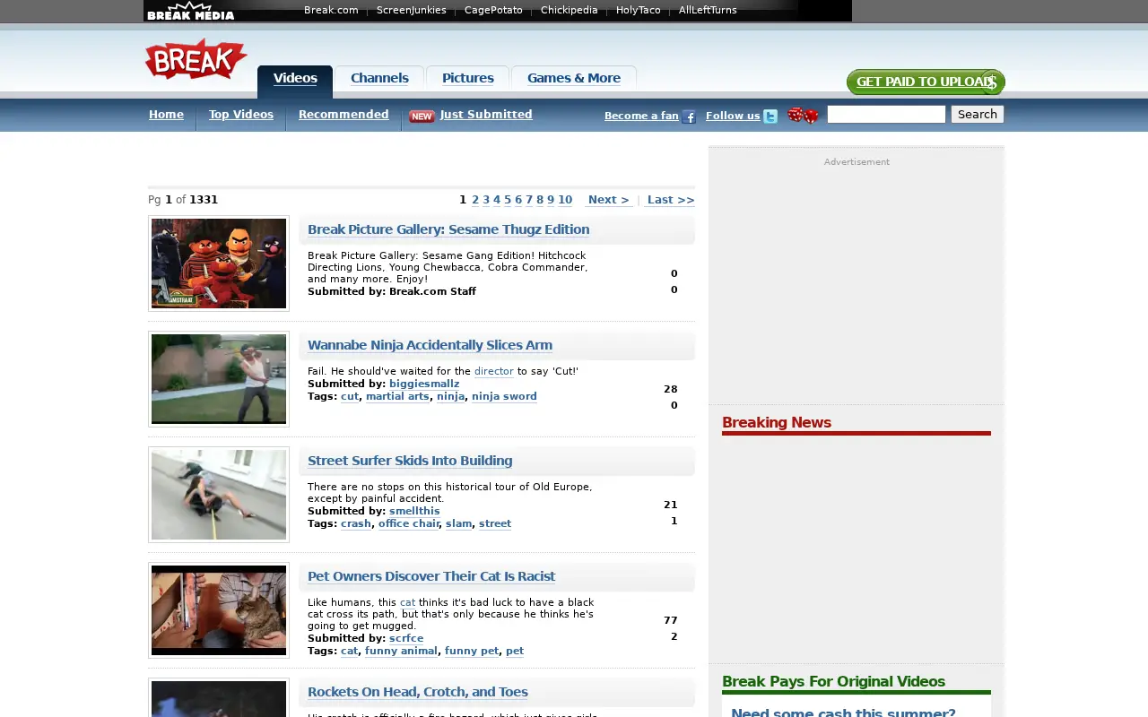Image resolution: width=1148 pixels, height=717 pixels.
Task: Open 'Break Picture Gallery: Sesame Thugz Edition' title
Action: point(448,229)
